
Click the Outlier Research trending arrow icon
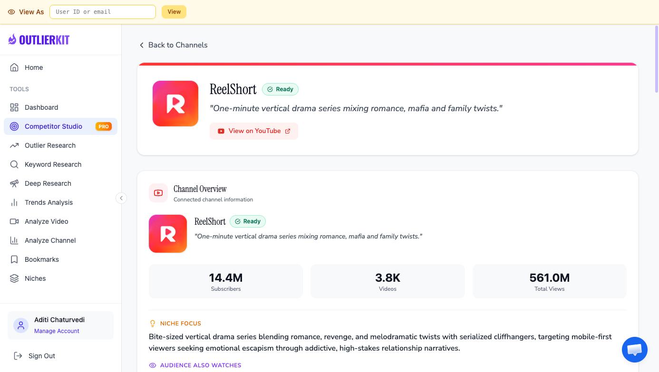tap(14, 145)
